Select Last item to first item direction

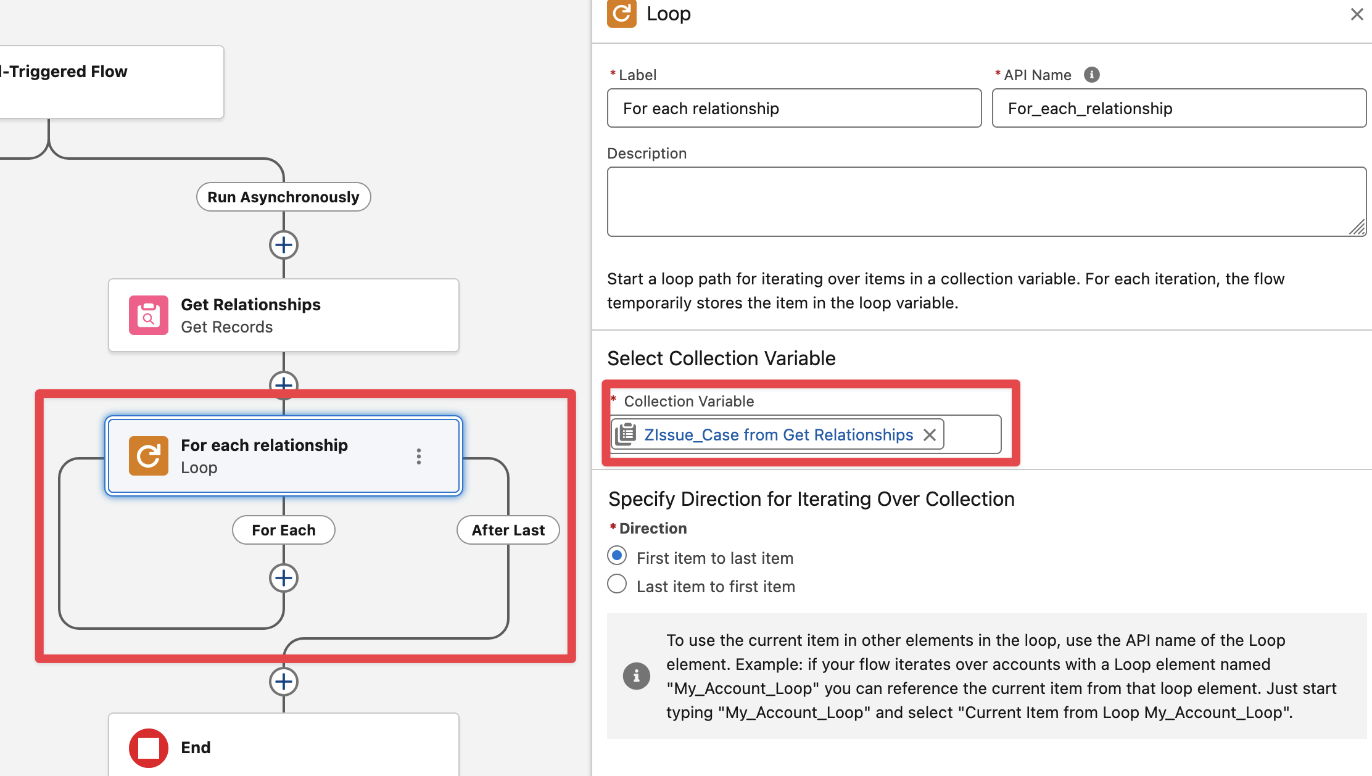617,584
